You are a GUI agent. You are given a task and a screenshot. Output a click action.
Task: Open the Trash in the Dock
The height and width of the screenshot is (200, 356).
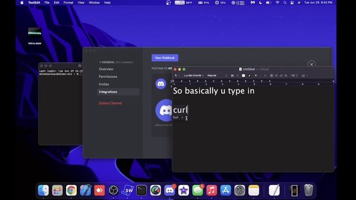(x=308, y=190)
